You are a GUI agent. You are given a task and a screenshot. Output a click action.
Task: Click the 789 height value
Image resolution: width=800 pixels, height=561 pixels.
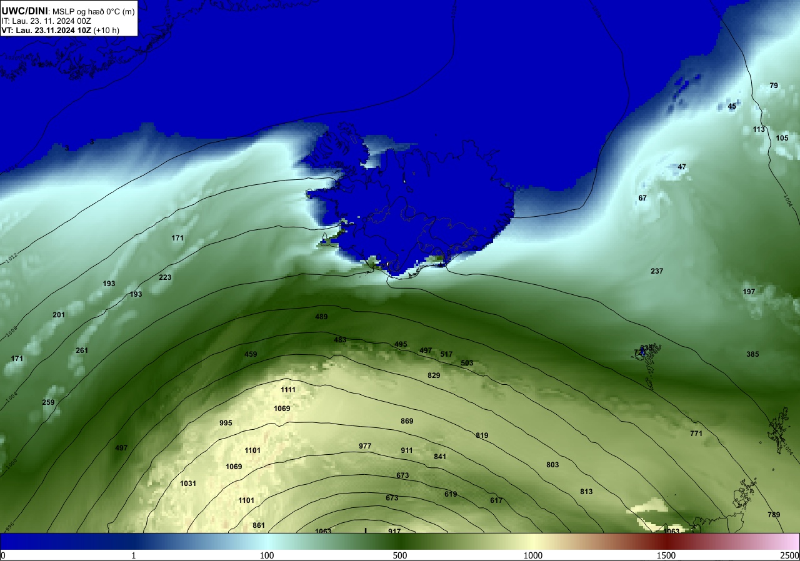pos(774,515)
